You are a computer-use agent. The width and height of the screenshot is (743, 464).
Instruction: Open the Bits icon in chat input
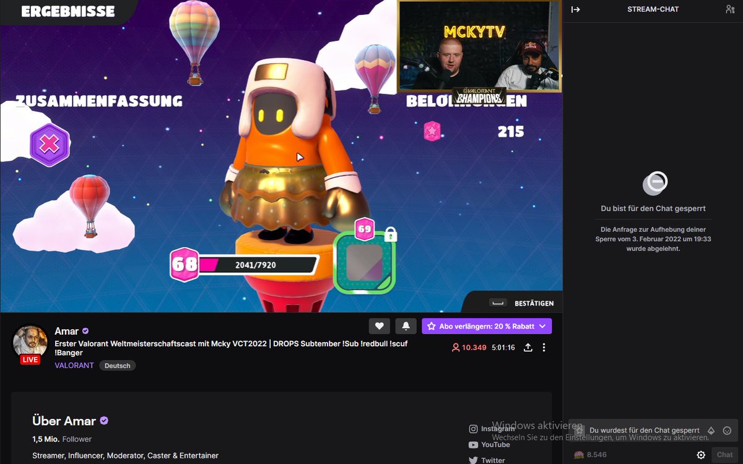[x=711, y=430]
